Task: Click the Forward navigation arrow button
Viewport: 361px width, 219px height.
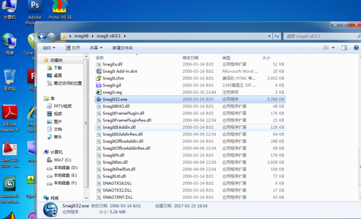Action: (x=51, y=36)
